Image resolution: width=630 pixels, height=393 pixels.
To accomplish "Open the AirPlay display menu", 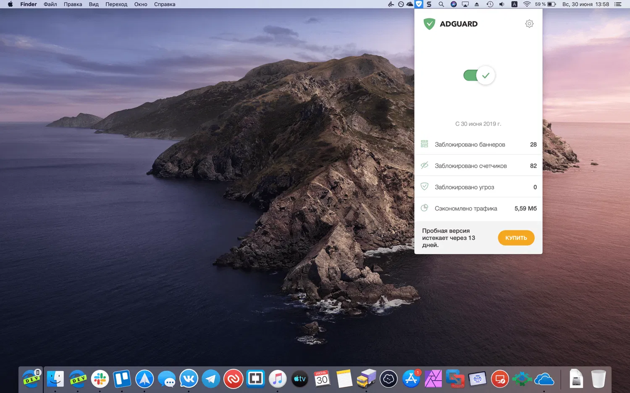I will click(x=465, y=4).
